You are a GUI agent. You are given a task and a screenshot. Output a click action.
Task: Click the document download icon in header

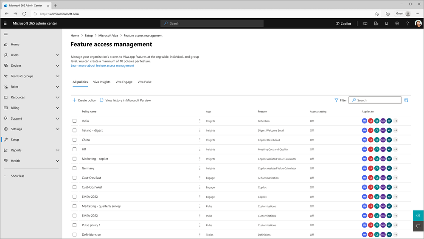pos(376,23)
